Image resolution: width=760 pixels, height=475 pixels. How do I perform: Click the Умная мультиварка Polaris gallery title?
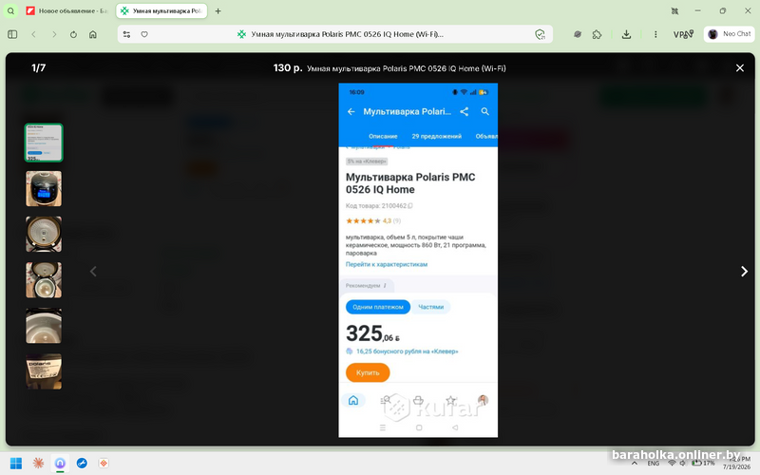(x=407, y=68)
